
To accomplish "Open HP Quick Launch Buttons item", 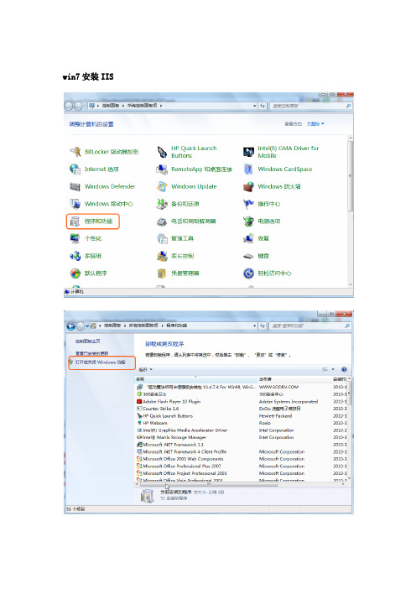I will (187, 152).
